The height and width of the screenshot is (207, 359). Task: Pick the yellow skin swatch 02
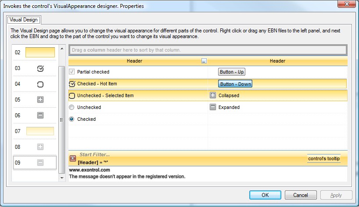(40, 53)
